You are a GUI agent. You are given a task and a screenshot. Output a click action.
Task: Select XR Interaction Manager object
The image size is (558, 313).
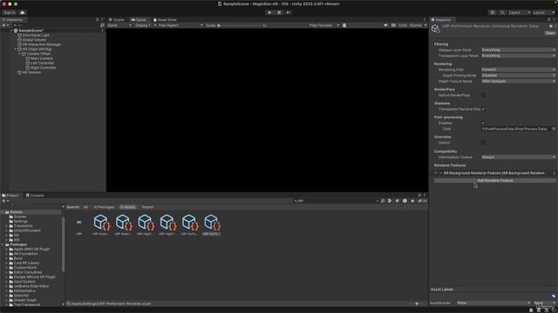pos(42,44)
